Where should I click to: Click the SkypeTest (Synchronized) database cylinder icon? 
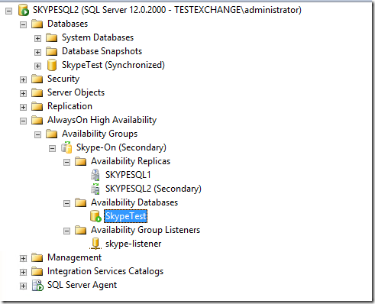52,65
